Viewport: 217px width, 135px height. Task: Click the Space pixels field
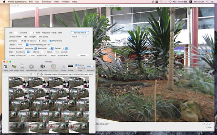point(39,41)
